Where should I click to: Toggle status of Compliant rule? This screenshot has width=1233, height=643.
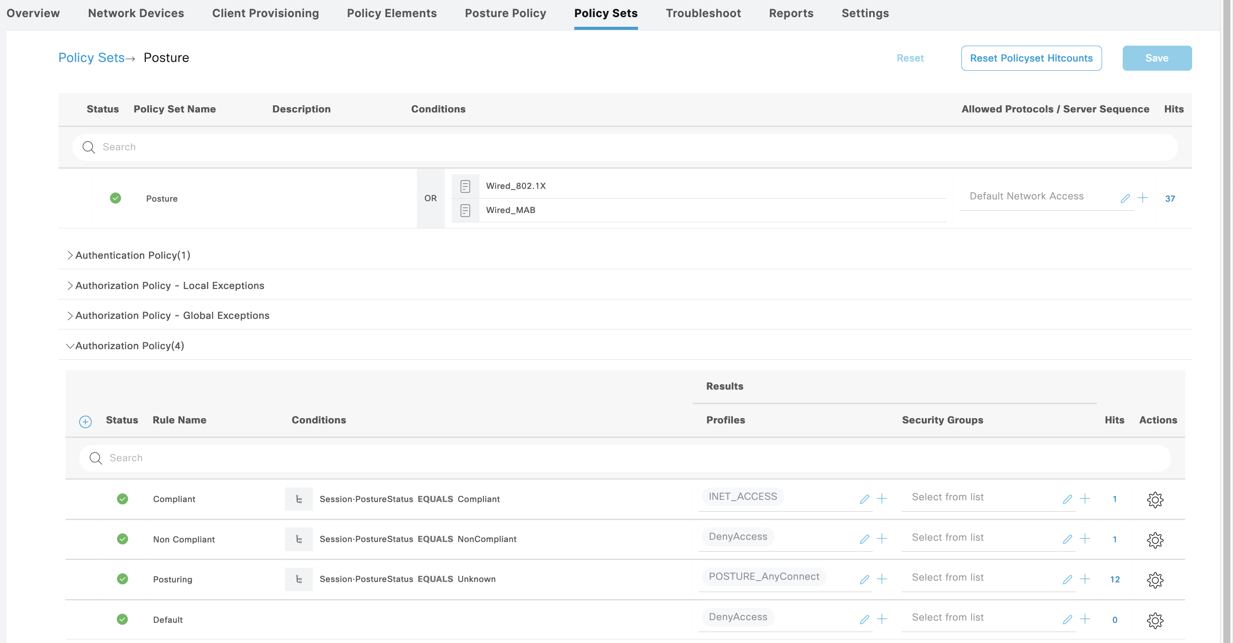tap(123, 499)
